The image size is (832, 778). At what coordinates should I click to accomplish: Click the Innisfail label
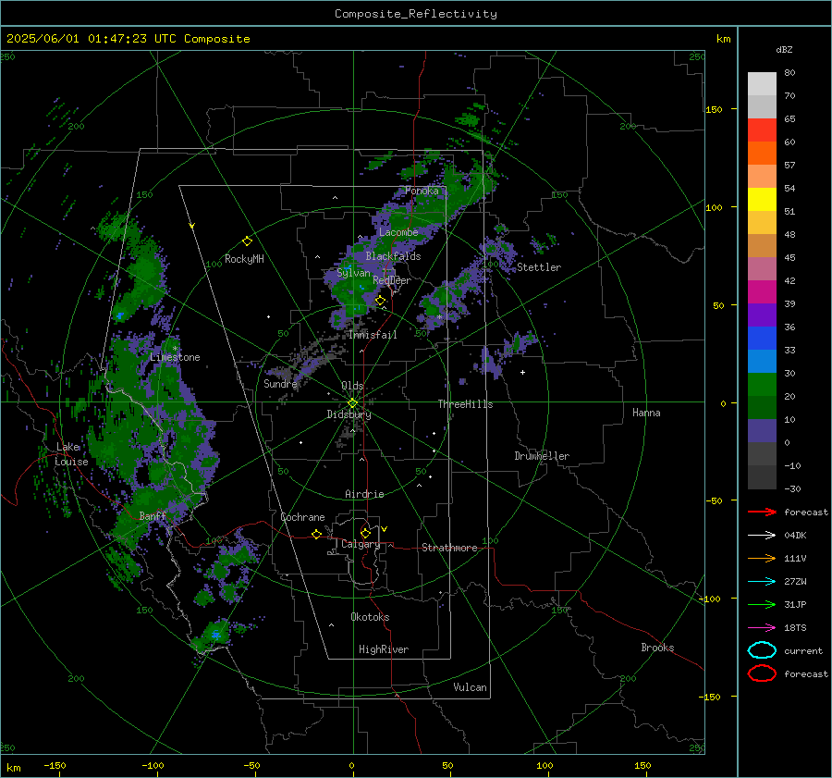point(373,335)
